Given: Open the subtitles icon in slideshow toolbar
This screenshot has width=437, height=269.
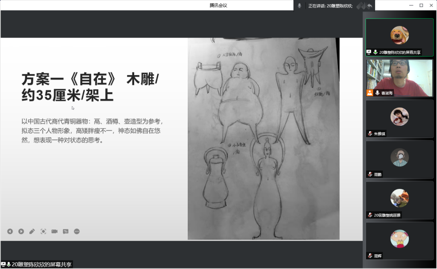Looking at the screenshot, I should (66, 231).
